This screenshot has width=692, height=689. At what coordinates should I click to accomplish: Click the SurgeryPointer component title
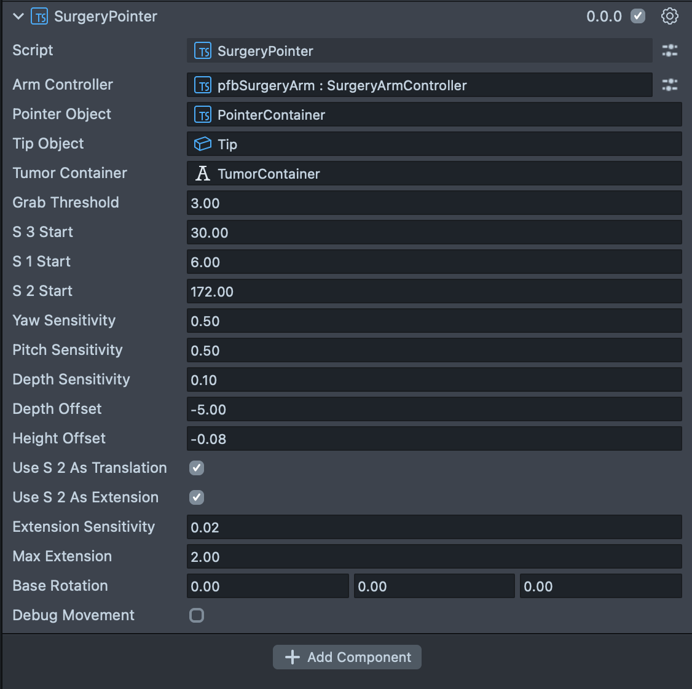point(106,17)
